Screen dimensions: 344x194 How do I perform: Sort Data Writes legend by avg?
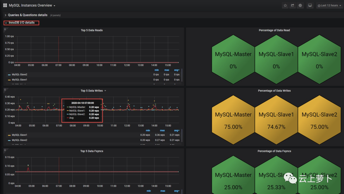pyautogui.click(x=177, y=130)
